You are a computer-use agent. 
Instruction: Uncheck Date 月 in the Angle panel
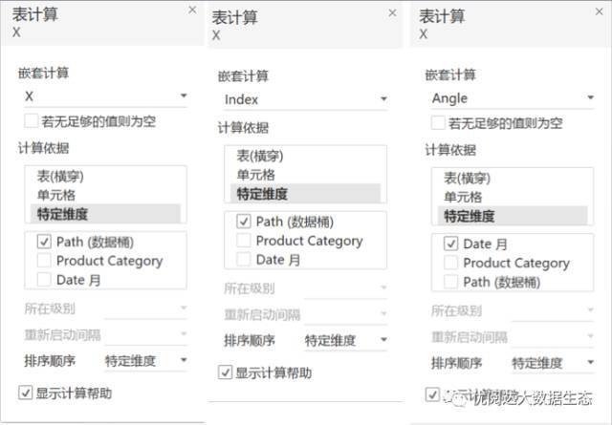coord(450,244)
